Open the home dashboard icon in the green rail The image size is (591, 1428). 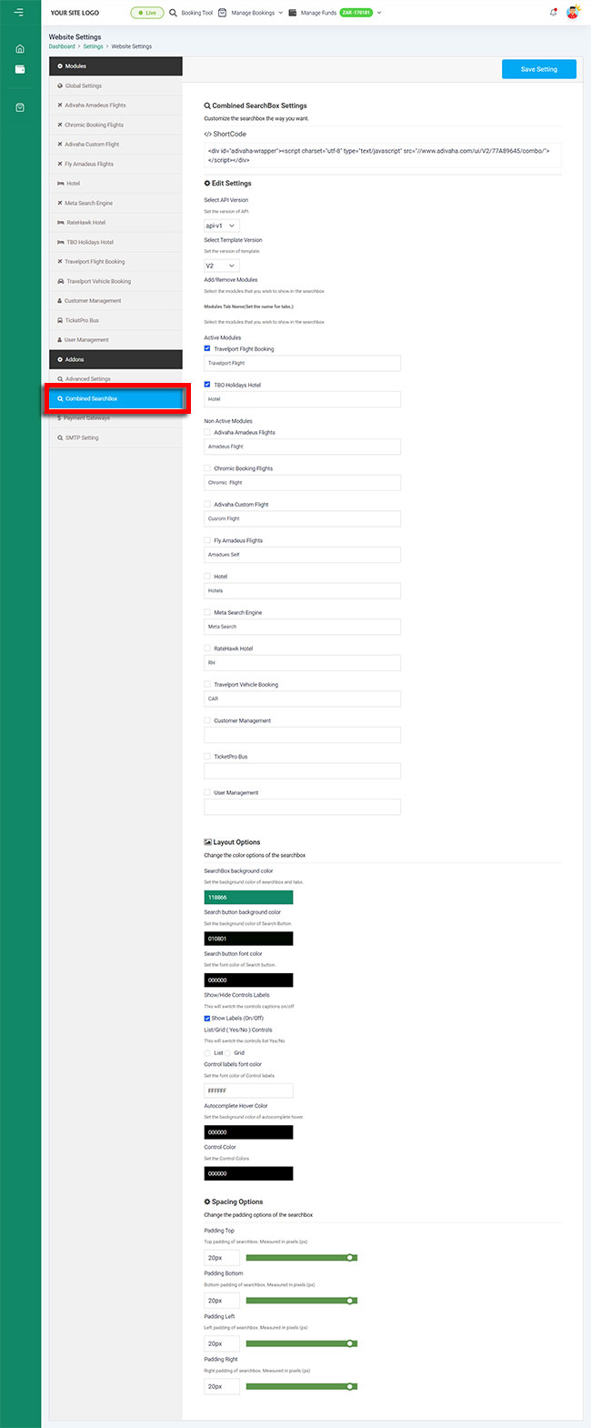(20, 49)
